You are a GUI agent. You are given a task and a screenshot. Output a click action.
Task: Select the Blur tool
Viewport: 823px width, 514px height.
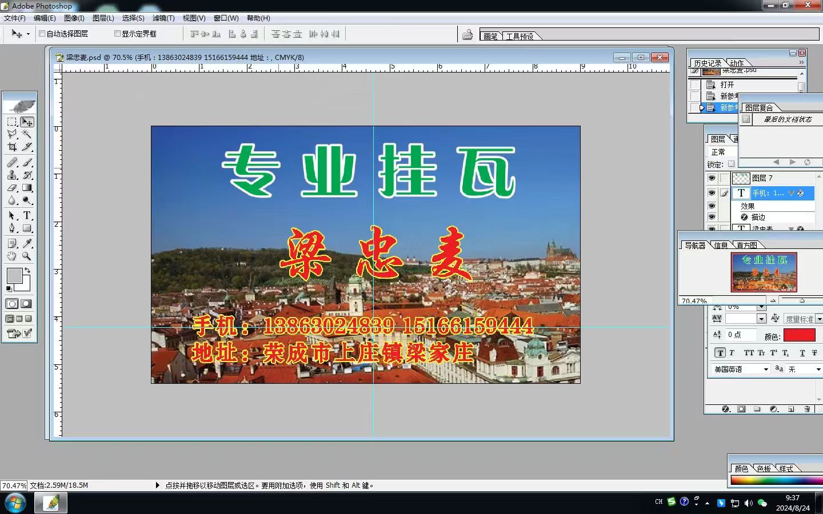coord(12,200)
